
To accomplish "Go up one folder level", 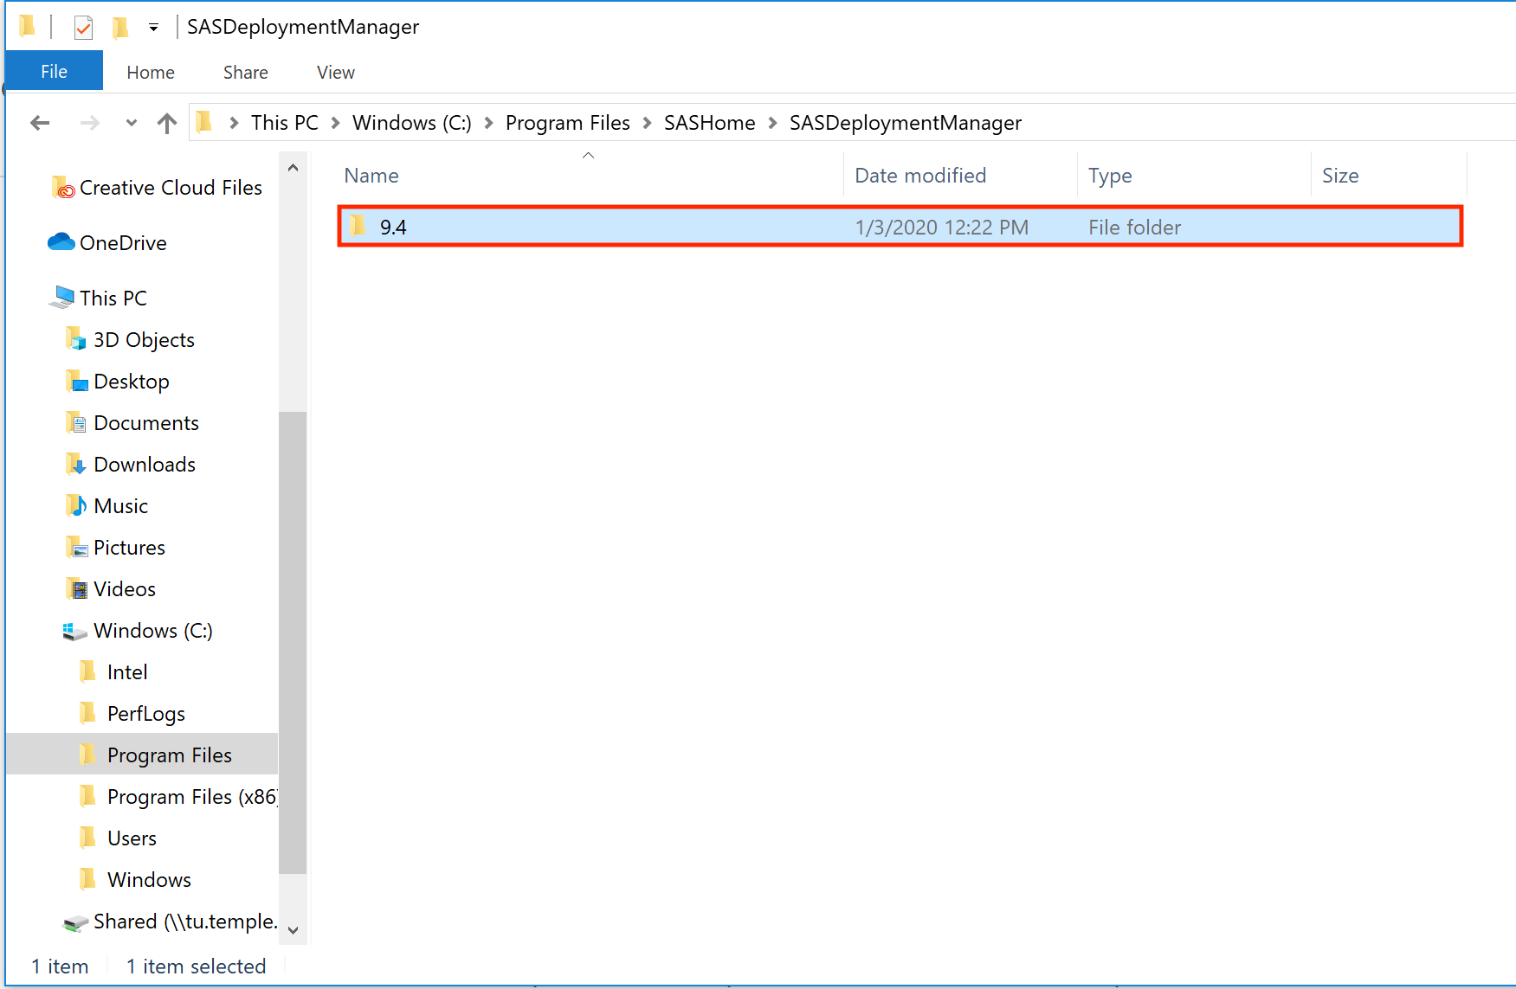I will tap(167, 123).
